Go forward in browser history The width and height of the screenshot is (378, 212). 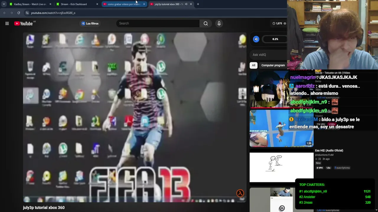click(x=12, y=13)
